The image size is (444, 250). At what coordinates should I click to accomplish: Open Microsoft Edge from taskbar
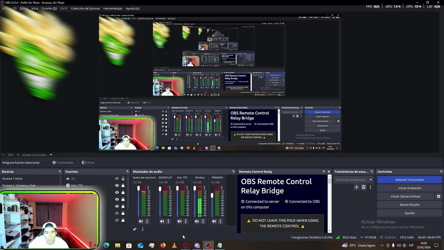pyautogui.click(x=106, y=245)
